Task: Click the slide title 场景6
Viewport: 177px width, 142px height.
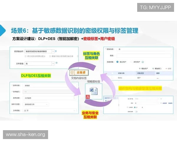Action: click(x=75, y=31)
